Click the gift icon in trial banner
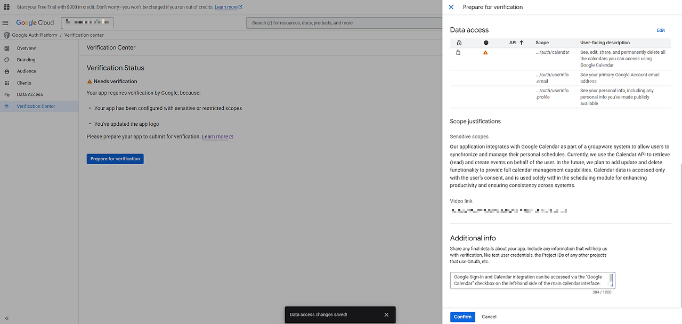The image size is (682, 324). point(6,7)
